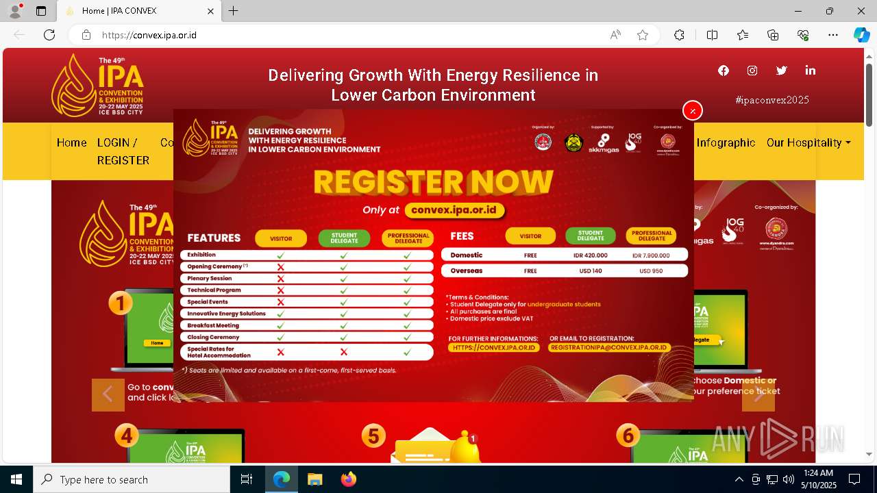
Task: Open Windows Start menu
Action: tap(16, 479)
